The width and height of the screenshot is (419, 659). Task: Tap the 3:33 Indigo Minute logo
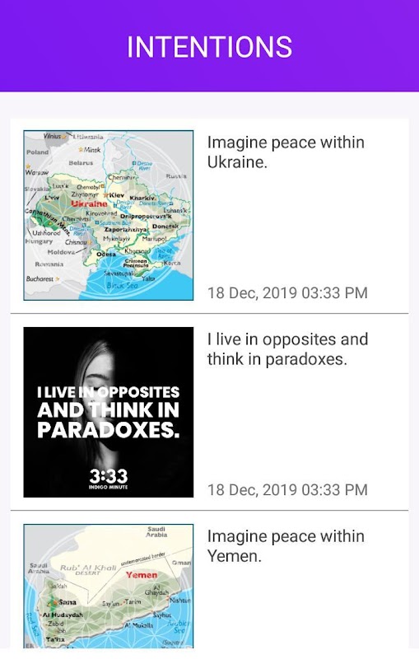[x=109, y=479]
